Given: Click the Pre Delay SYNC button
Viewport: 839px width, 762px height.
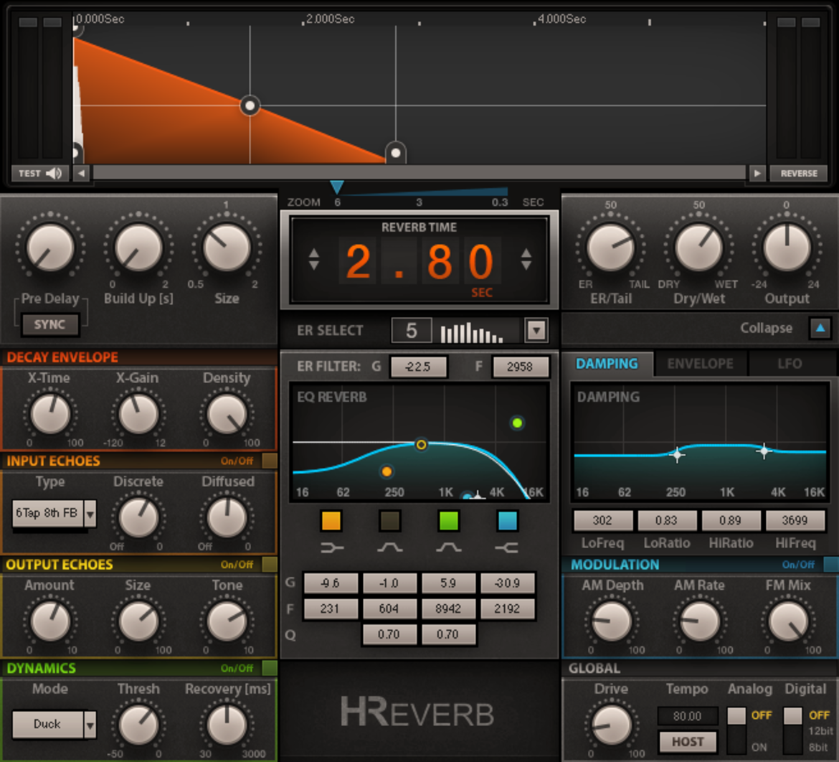Looking at the screenshot, I should click(x=49, y=324).
